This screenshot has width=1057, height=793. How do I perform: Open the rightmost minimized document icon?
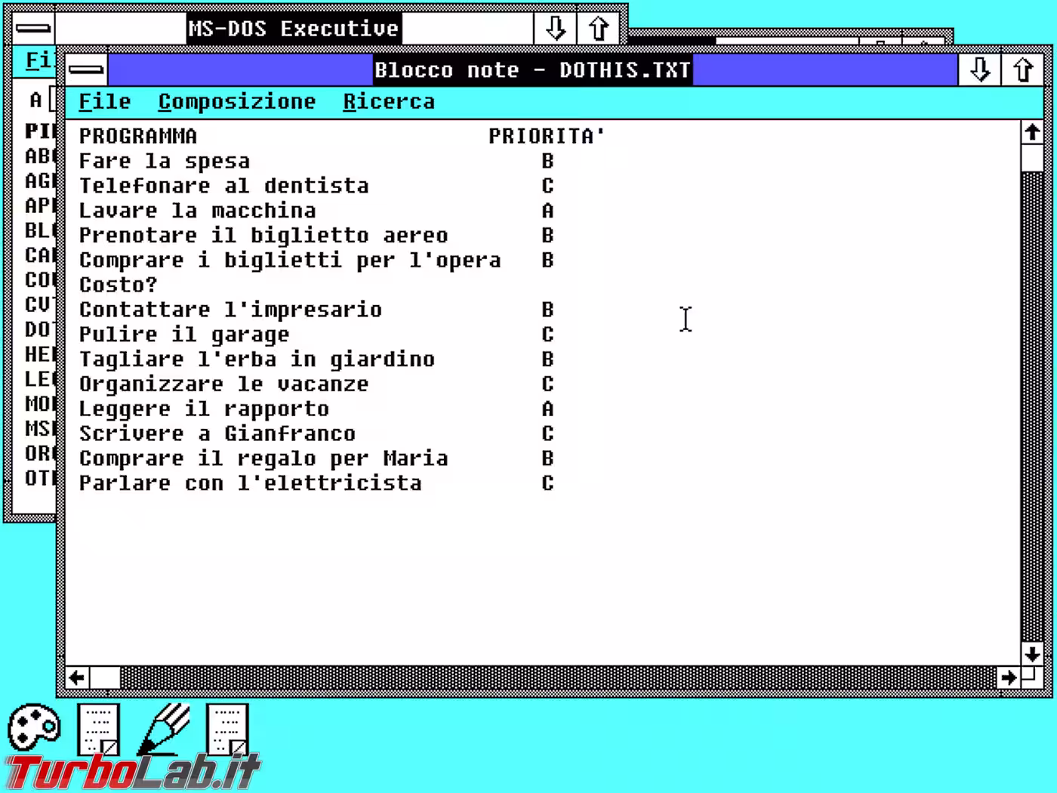[x=227, y=729]
